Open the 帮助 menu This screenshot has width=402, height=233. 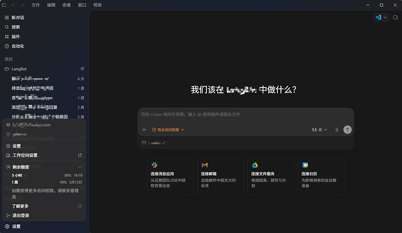click(97, 5)
